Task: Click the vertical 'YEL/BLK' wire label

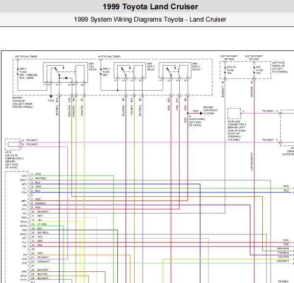Action: [x=132, y=110]
